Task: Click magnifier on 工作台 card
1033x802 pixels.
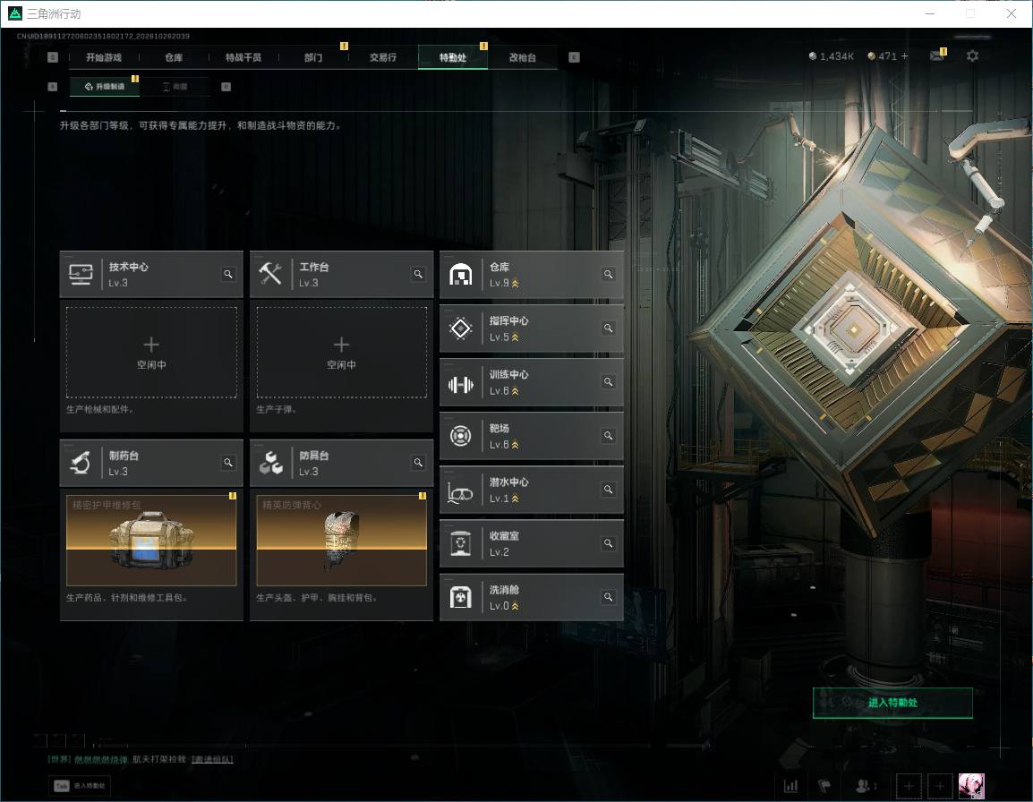Action: pos(418,274)
